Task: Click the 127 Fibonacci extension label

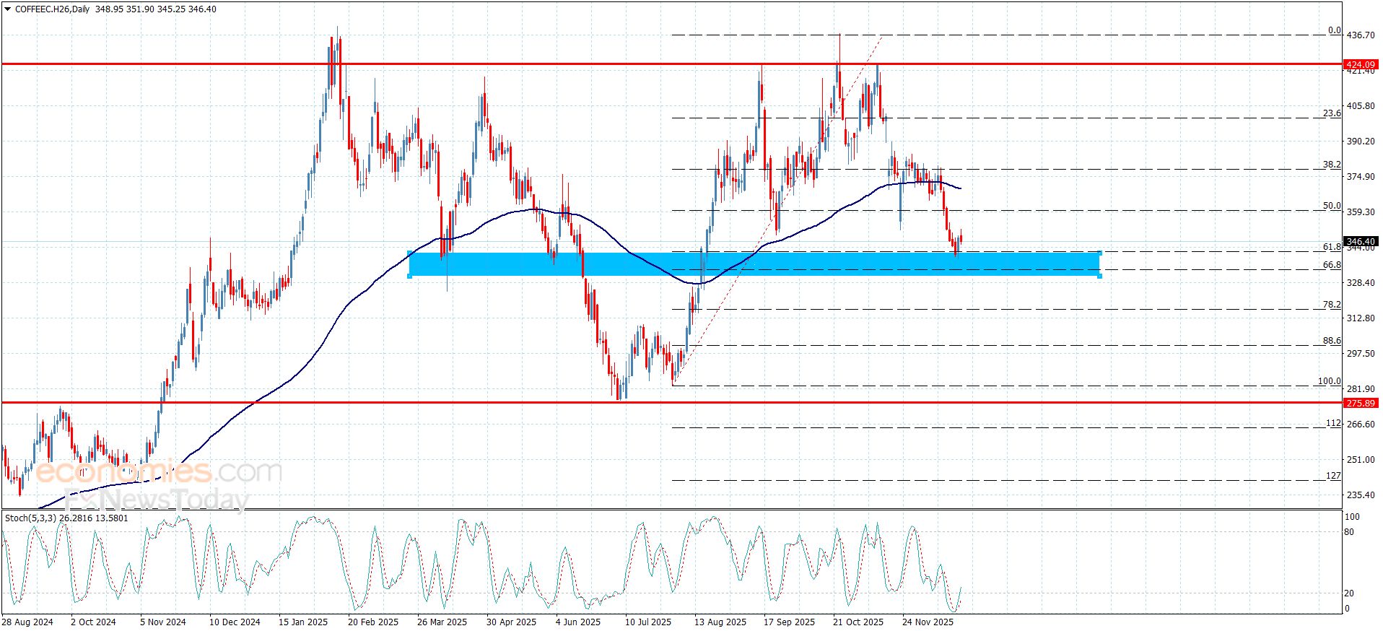Action: tap(1333, 476)
